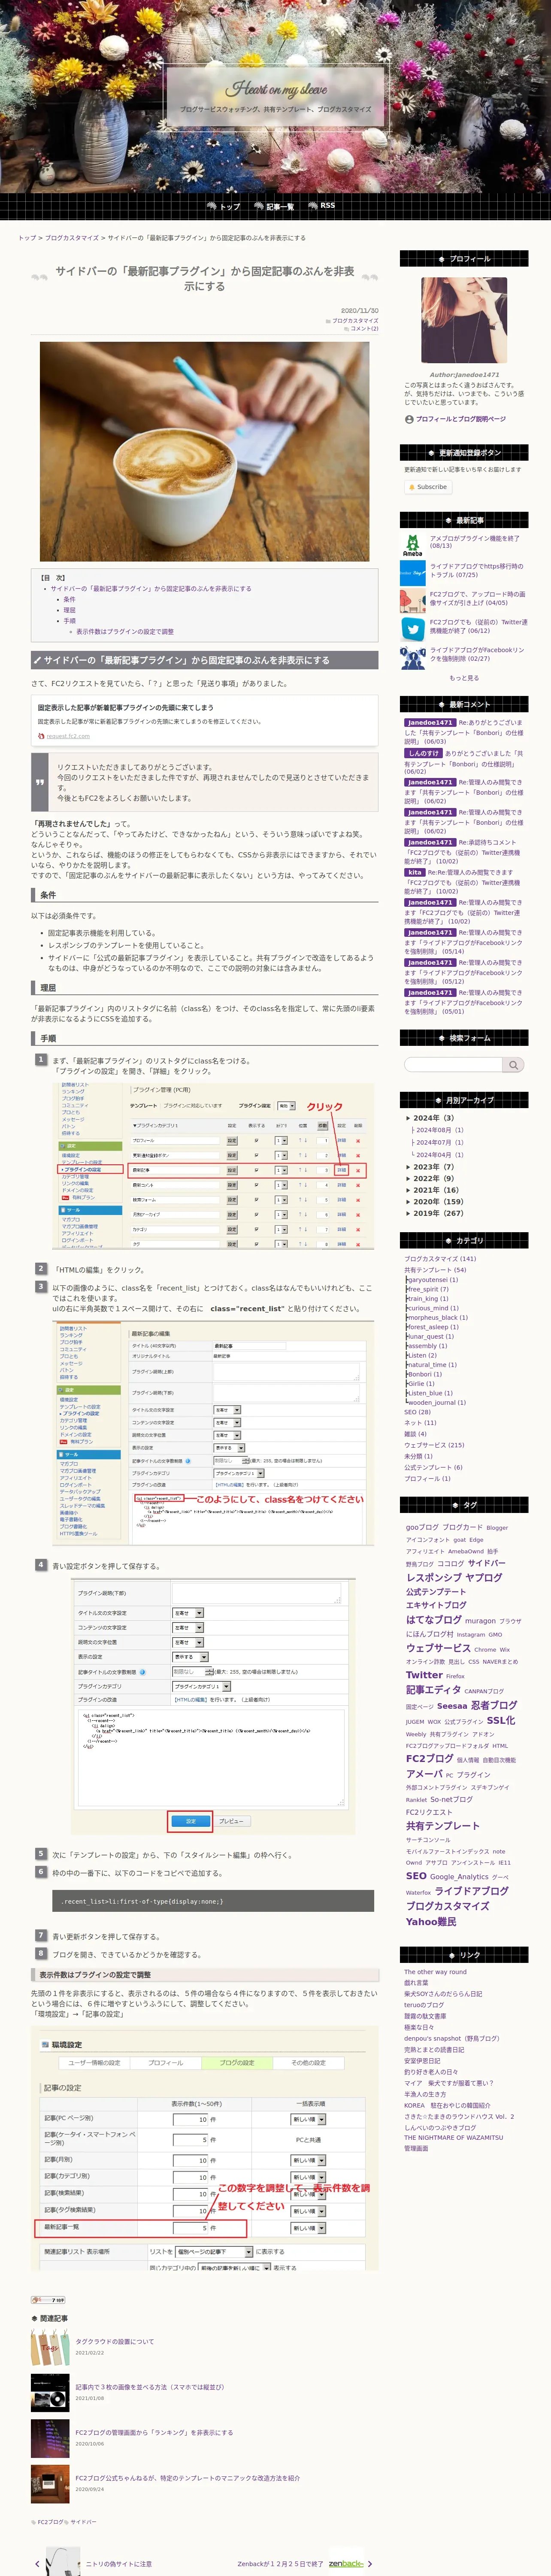
Task: Open the Ameba logo thumbnail in recent articles
Action: 412,544
